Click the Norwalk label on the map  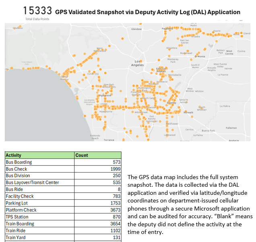pos(188,112)
